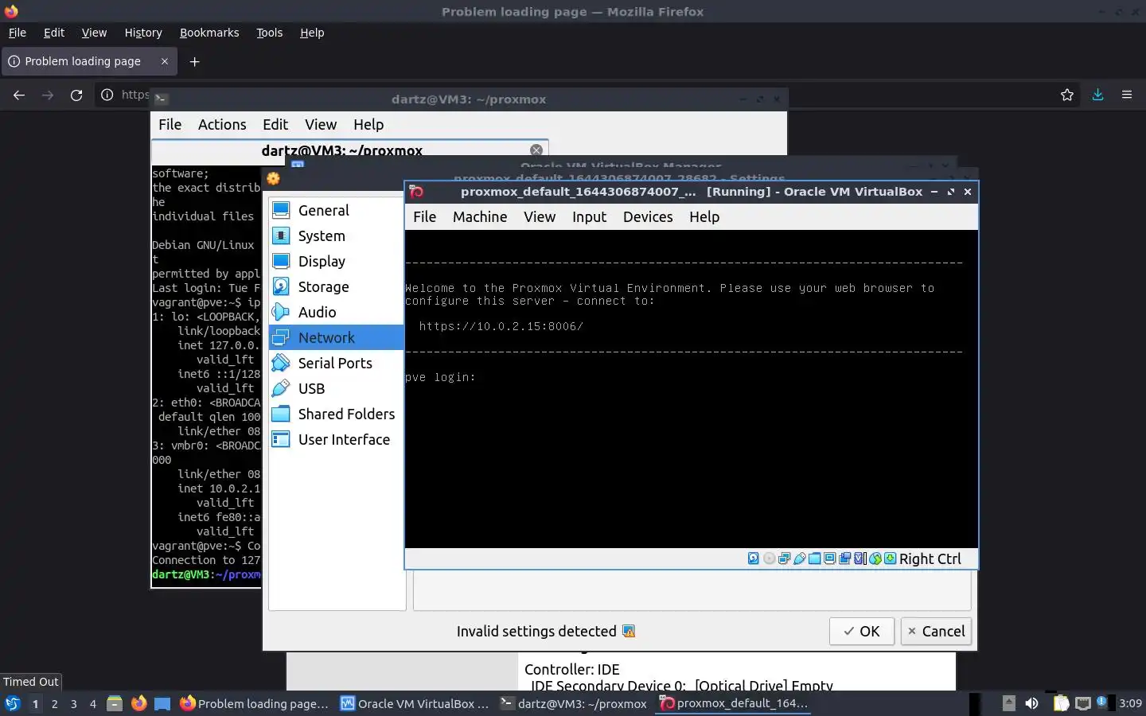Select Shared Folders in the settings sidebar

(x=337, y=414)
